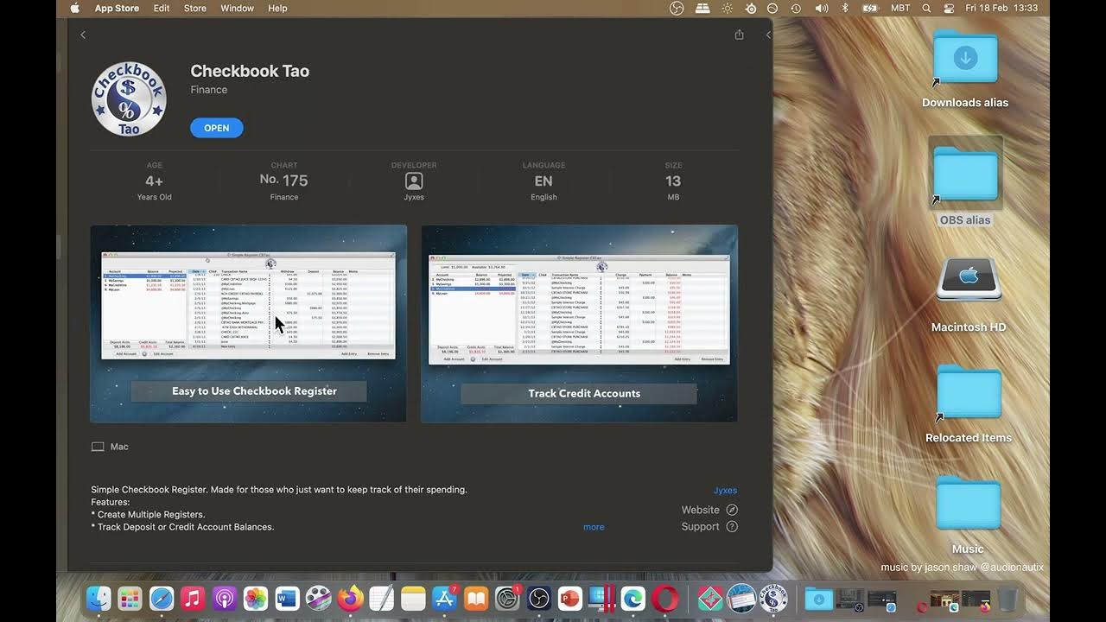1106x622 pixels.
Task: Open Notes from the dock
Action: 413,599
